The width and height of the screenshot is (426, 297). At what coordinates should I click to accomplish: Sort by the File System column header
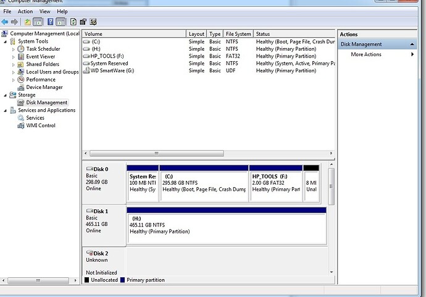238,34
